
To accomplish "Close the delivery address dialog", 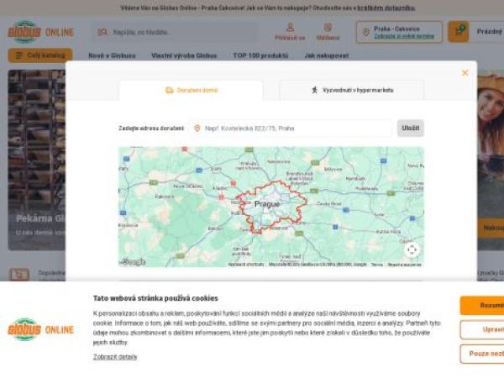I will [x=465, y=73].
